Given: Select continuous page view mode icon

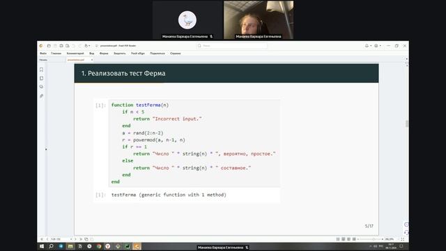Looking at the screenshot, I should (x=344, y=239).
